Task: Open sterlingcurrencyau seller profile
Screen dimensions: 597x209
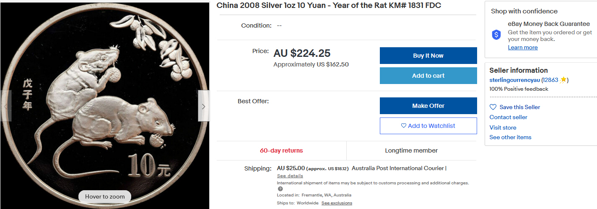Action: (514, 80)
